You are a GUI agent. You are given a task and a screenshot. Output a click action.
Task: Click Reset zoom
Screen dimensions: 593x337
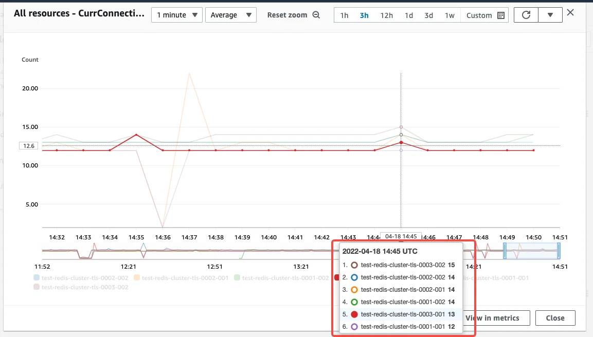287,15
